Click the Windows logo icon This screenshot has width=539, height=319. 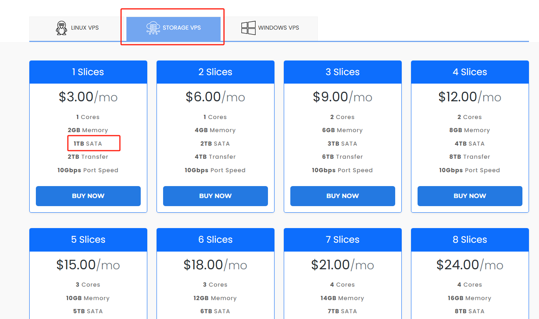tap(248, 28)
